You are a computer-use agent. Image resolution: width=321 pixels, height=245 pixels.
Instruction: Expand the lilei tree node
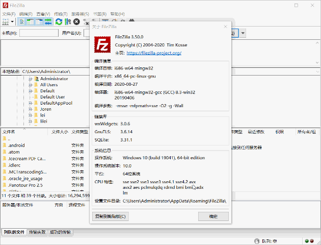point(30,121)
